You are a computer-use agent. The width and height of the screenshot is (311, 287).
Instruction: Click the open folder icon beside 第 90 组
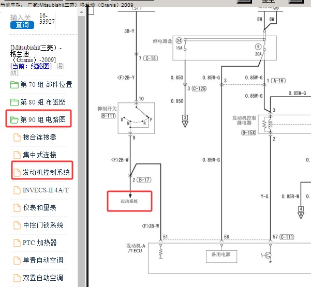tap(14, 120)
